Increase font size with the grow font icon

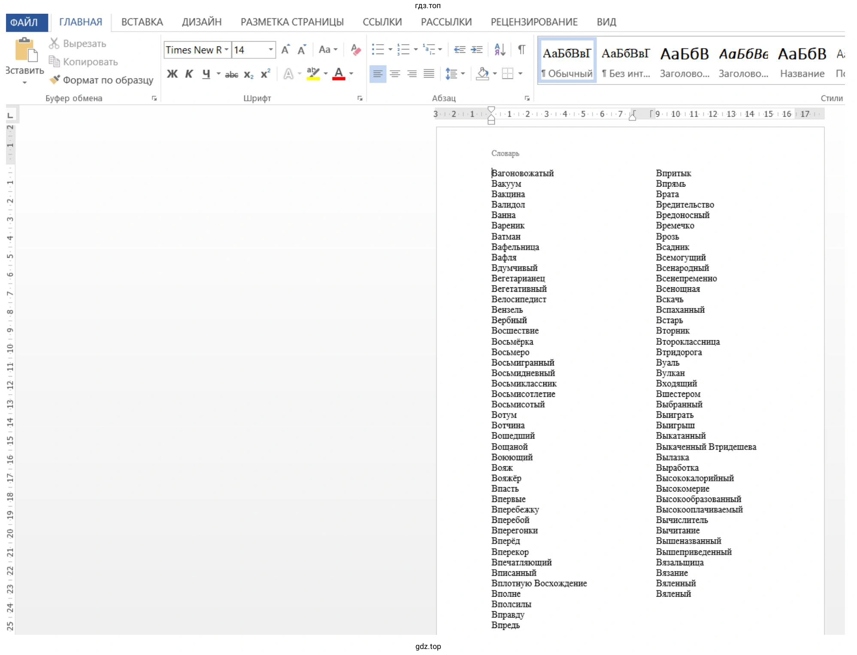click(x=285, y=50)
